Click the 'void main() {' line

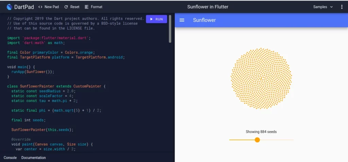(21, 67)
